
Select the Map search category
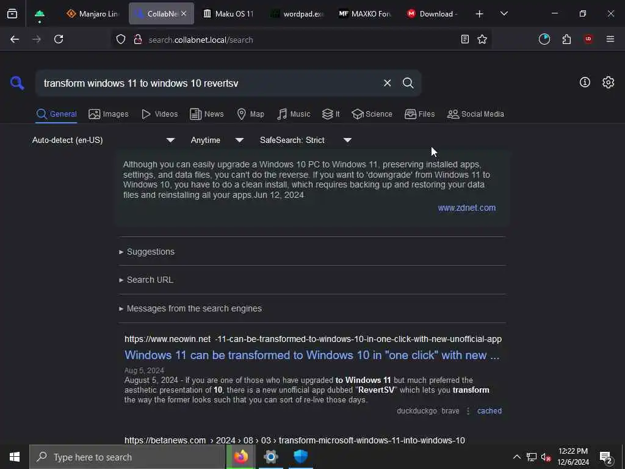point(250,114)
